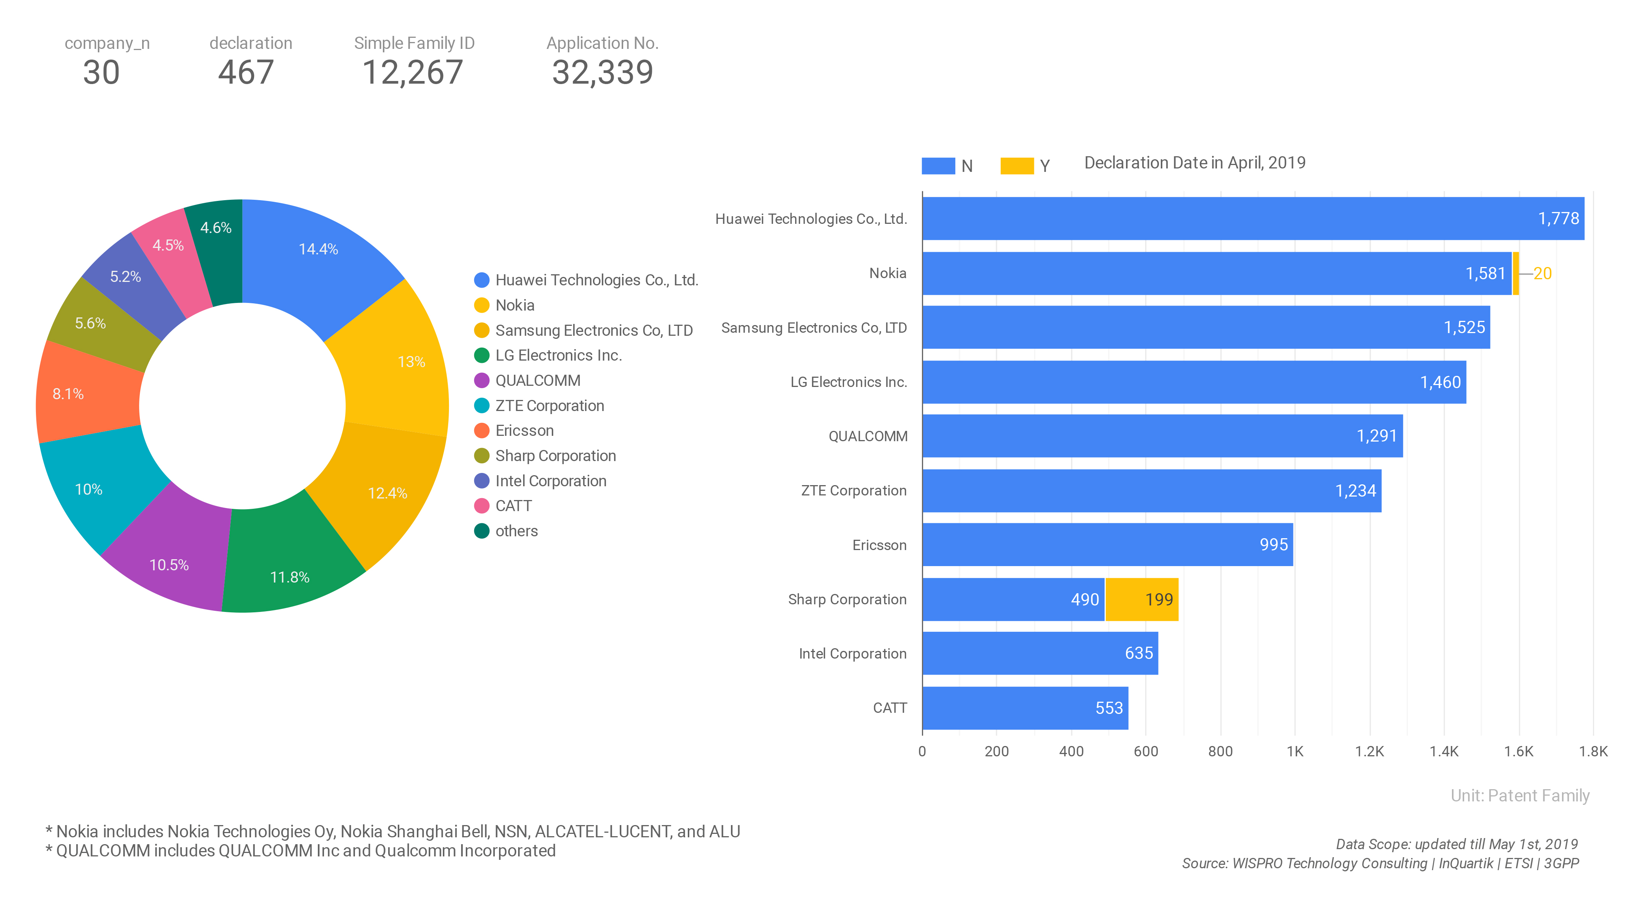Click the Application No. value 32,339

click(603, 72)
